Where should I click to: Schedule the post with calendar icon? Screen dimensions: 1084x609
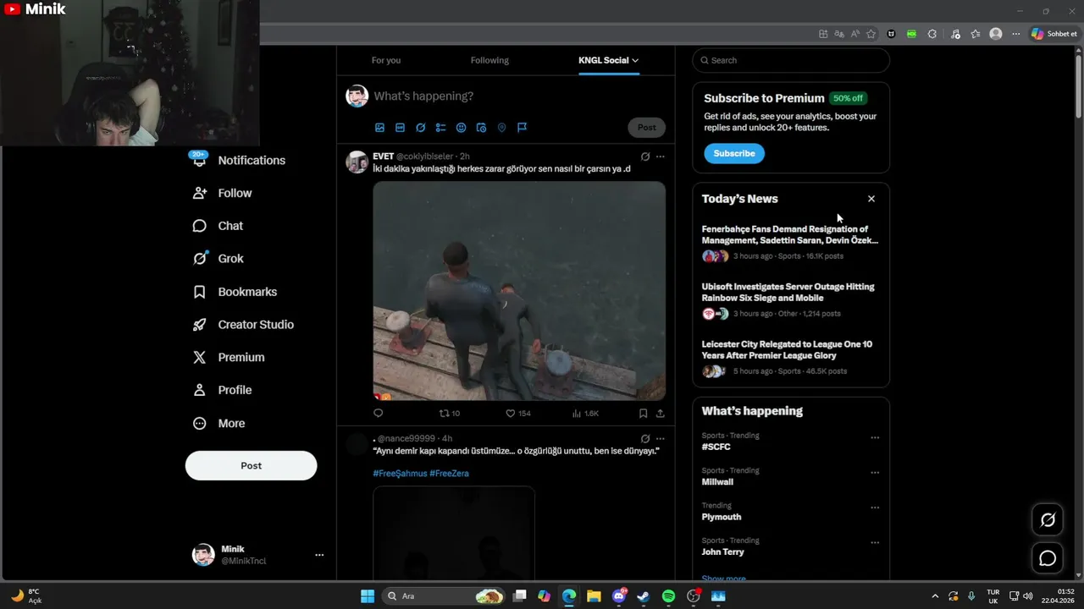tap(481, 128)
